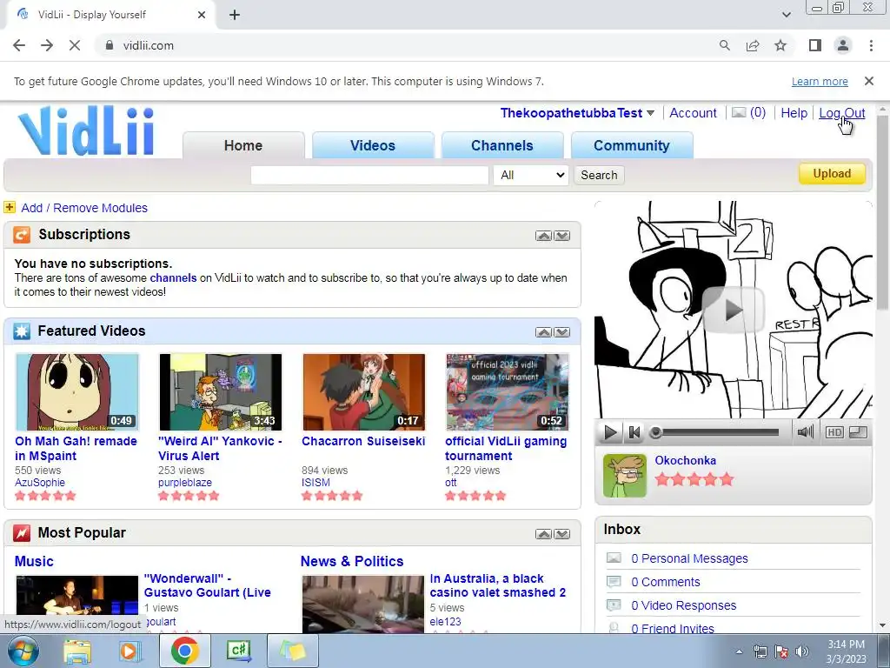
Task: Open a new Chrome tab
Action: 235,16
